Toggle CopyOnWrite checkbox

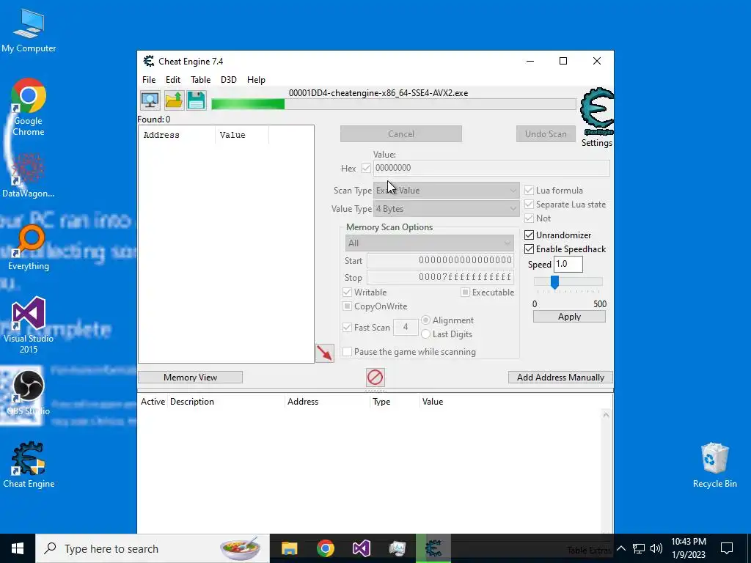coord(347,306)
